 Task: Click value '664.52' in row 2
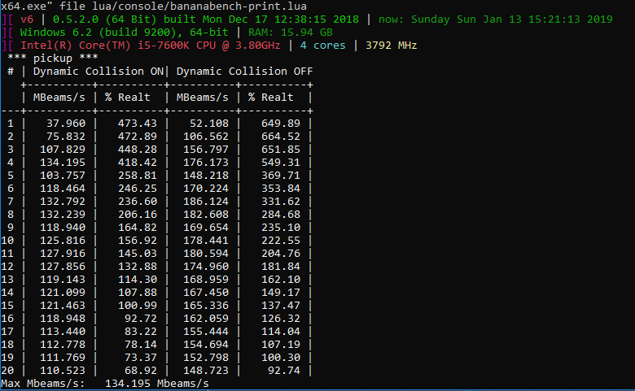click(x=281, y=137)
